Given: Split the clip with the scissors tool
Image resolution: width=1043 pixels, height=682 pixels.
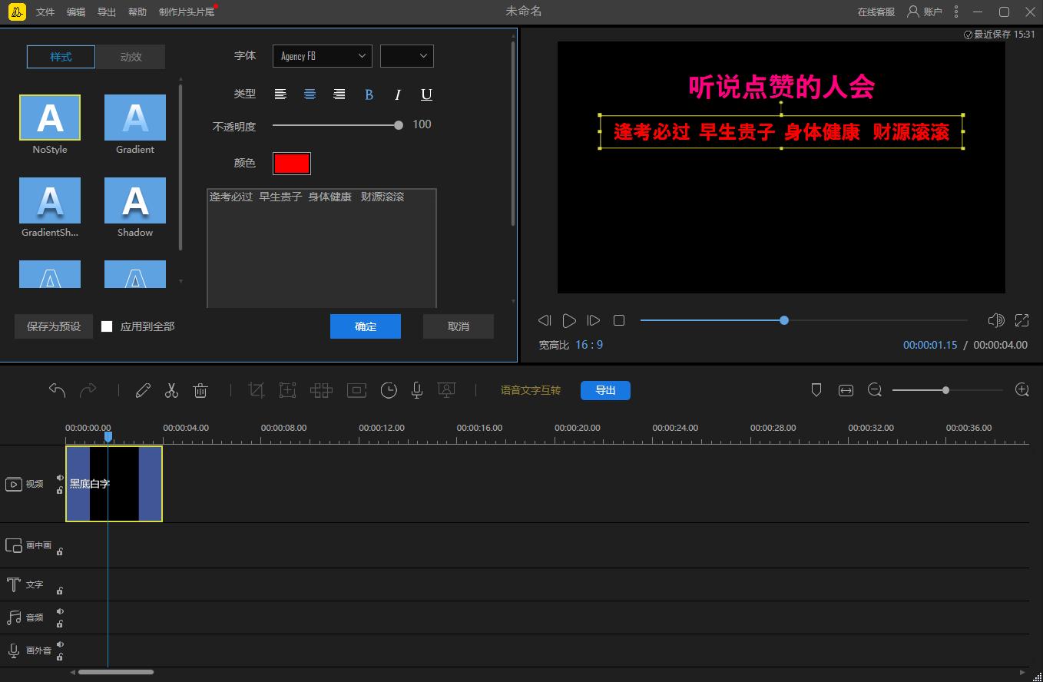Looking at the screenshot, I should point(171,390).
